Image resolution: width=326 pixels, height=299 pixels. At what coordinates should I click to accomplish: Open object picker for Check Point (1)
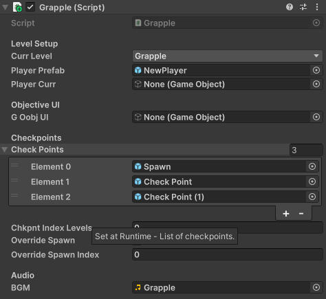point(312,197)
